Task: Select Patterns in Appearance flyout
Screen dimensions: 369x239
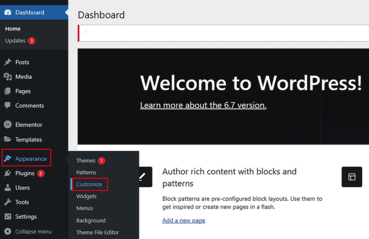Action: [86, 173]
